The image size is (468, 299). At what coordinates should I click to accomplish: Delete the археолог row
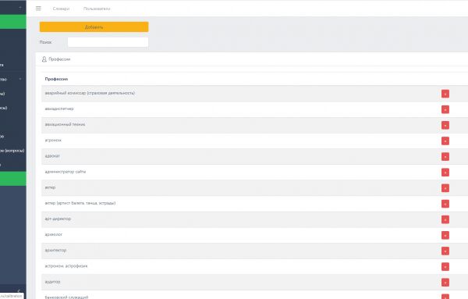[445, 236]
